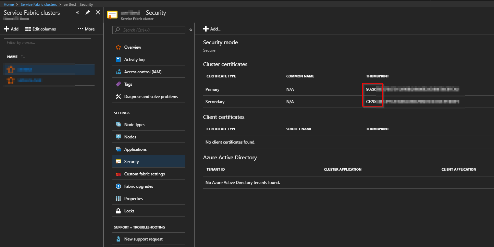Click Add to add a certificate

(x=212, y=29)
